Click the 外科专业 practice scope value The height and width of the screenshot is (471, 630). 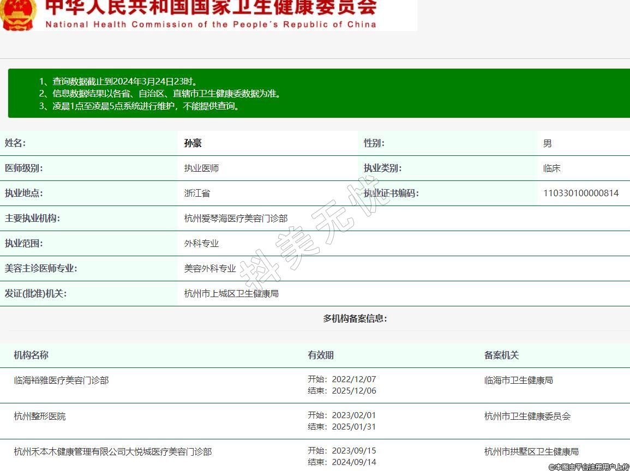[x=201, y=243]
